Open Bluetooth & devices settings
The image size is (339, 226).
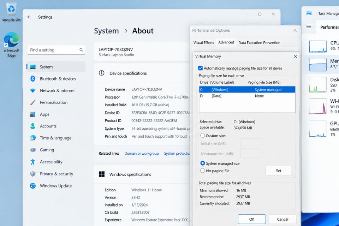tap(56, 79)
